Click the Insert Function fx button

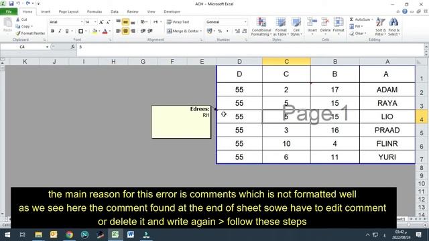(72, 47)
